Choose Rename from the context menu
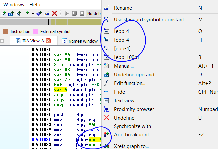 [123, 8]
